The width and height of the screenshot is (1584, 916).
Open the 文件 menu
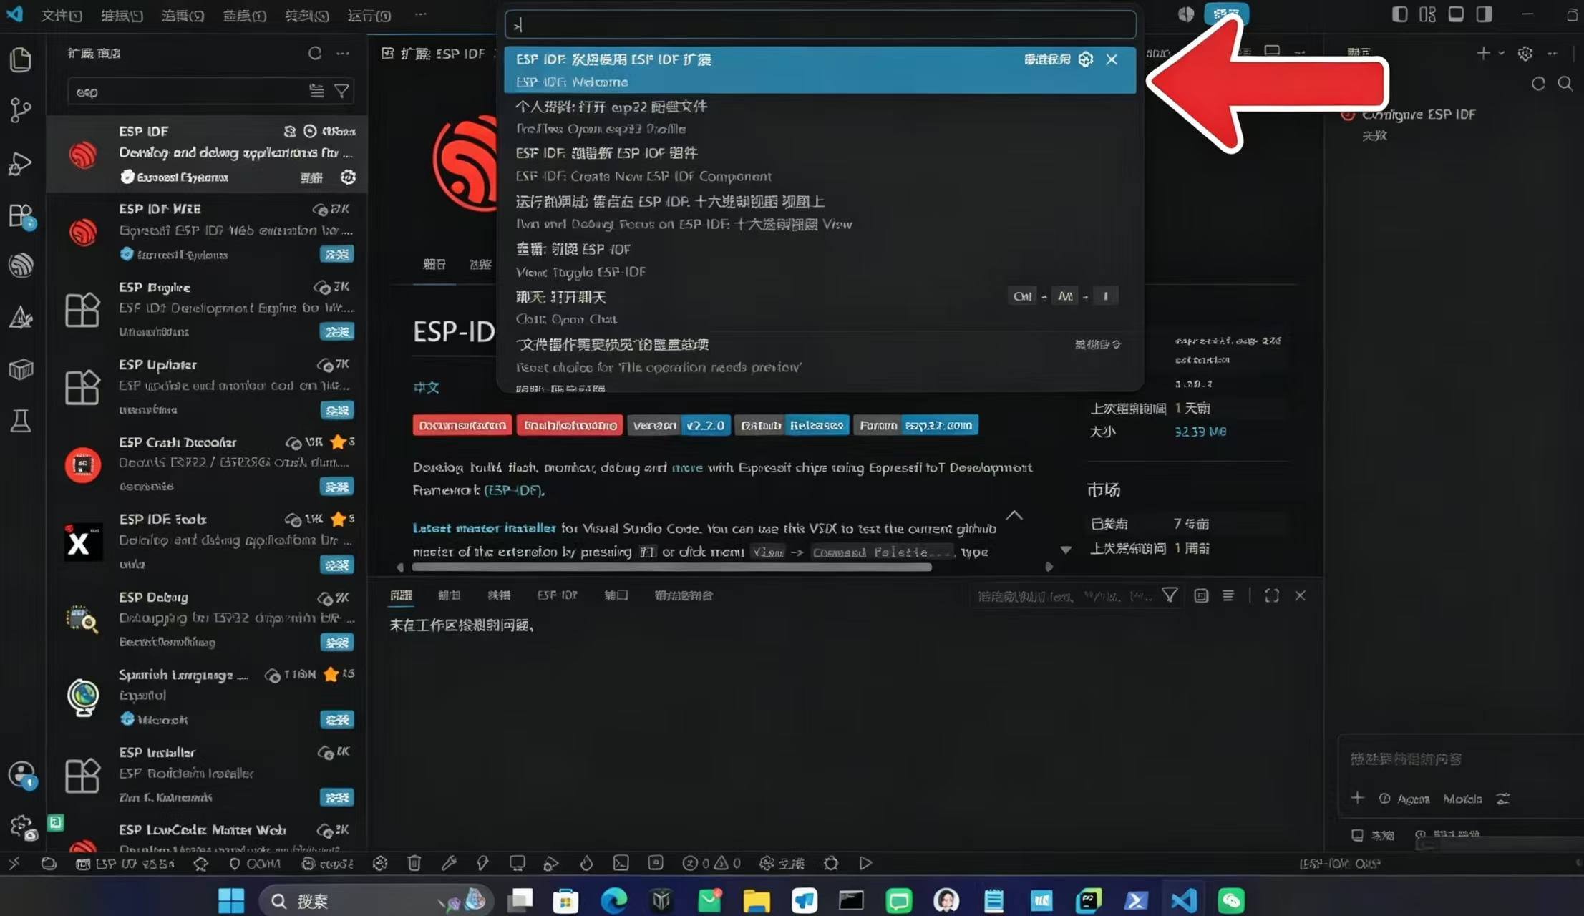pos(62,15)
